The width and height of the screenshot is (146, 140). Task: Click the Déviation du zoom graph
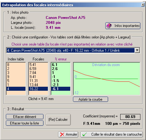click(107, 79)
